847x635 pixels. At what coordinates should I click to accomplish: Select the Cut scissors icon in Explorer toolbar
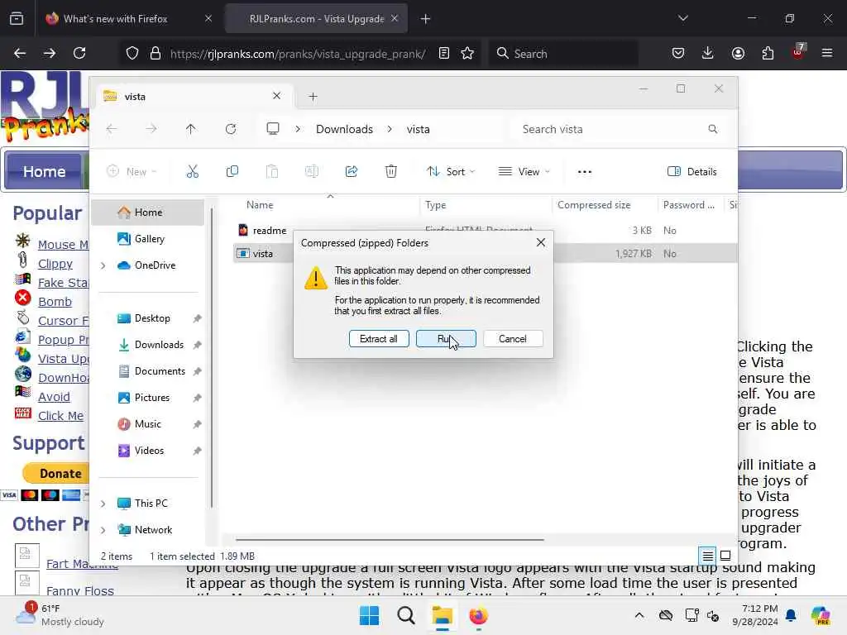192,172
